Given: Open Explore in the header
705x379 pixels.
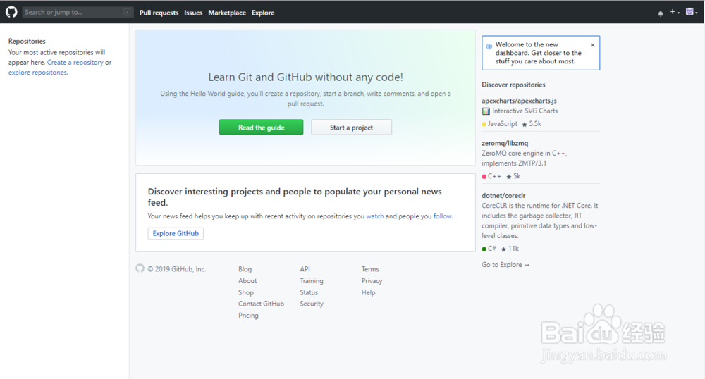Looking at the screenshot, I should tap(263, 13).
